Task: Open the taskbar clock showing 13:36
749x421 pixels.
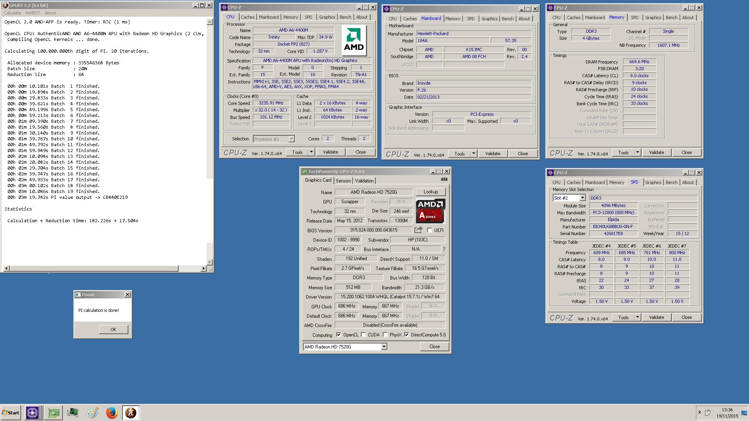Action: click(x=727, y=413)
